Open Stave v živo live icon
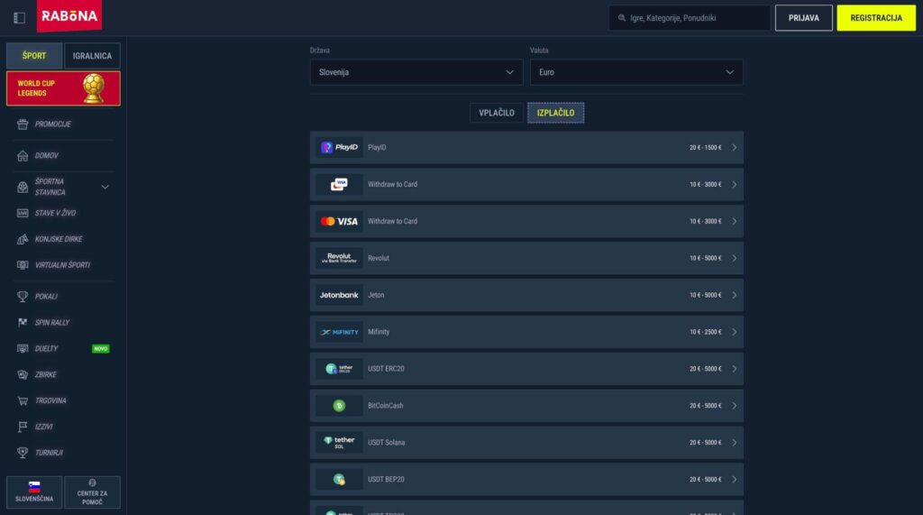Viewport: 923px width, 515px height. pyautogui.click(x=23, y=213)
